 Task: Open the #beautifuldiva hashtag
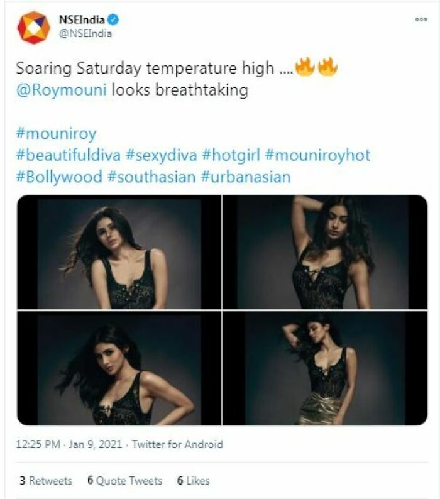(69, 155)
